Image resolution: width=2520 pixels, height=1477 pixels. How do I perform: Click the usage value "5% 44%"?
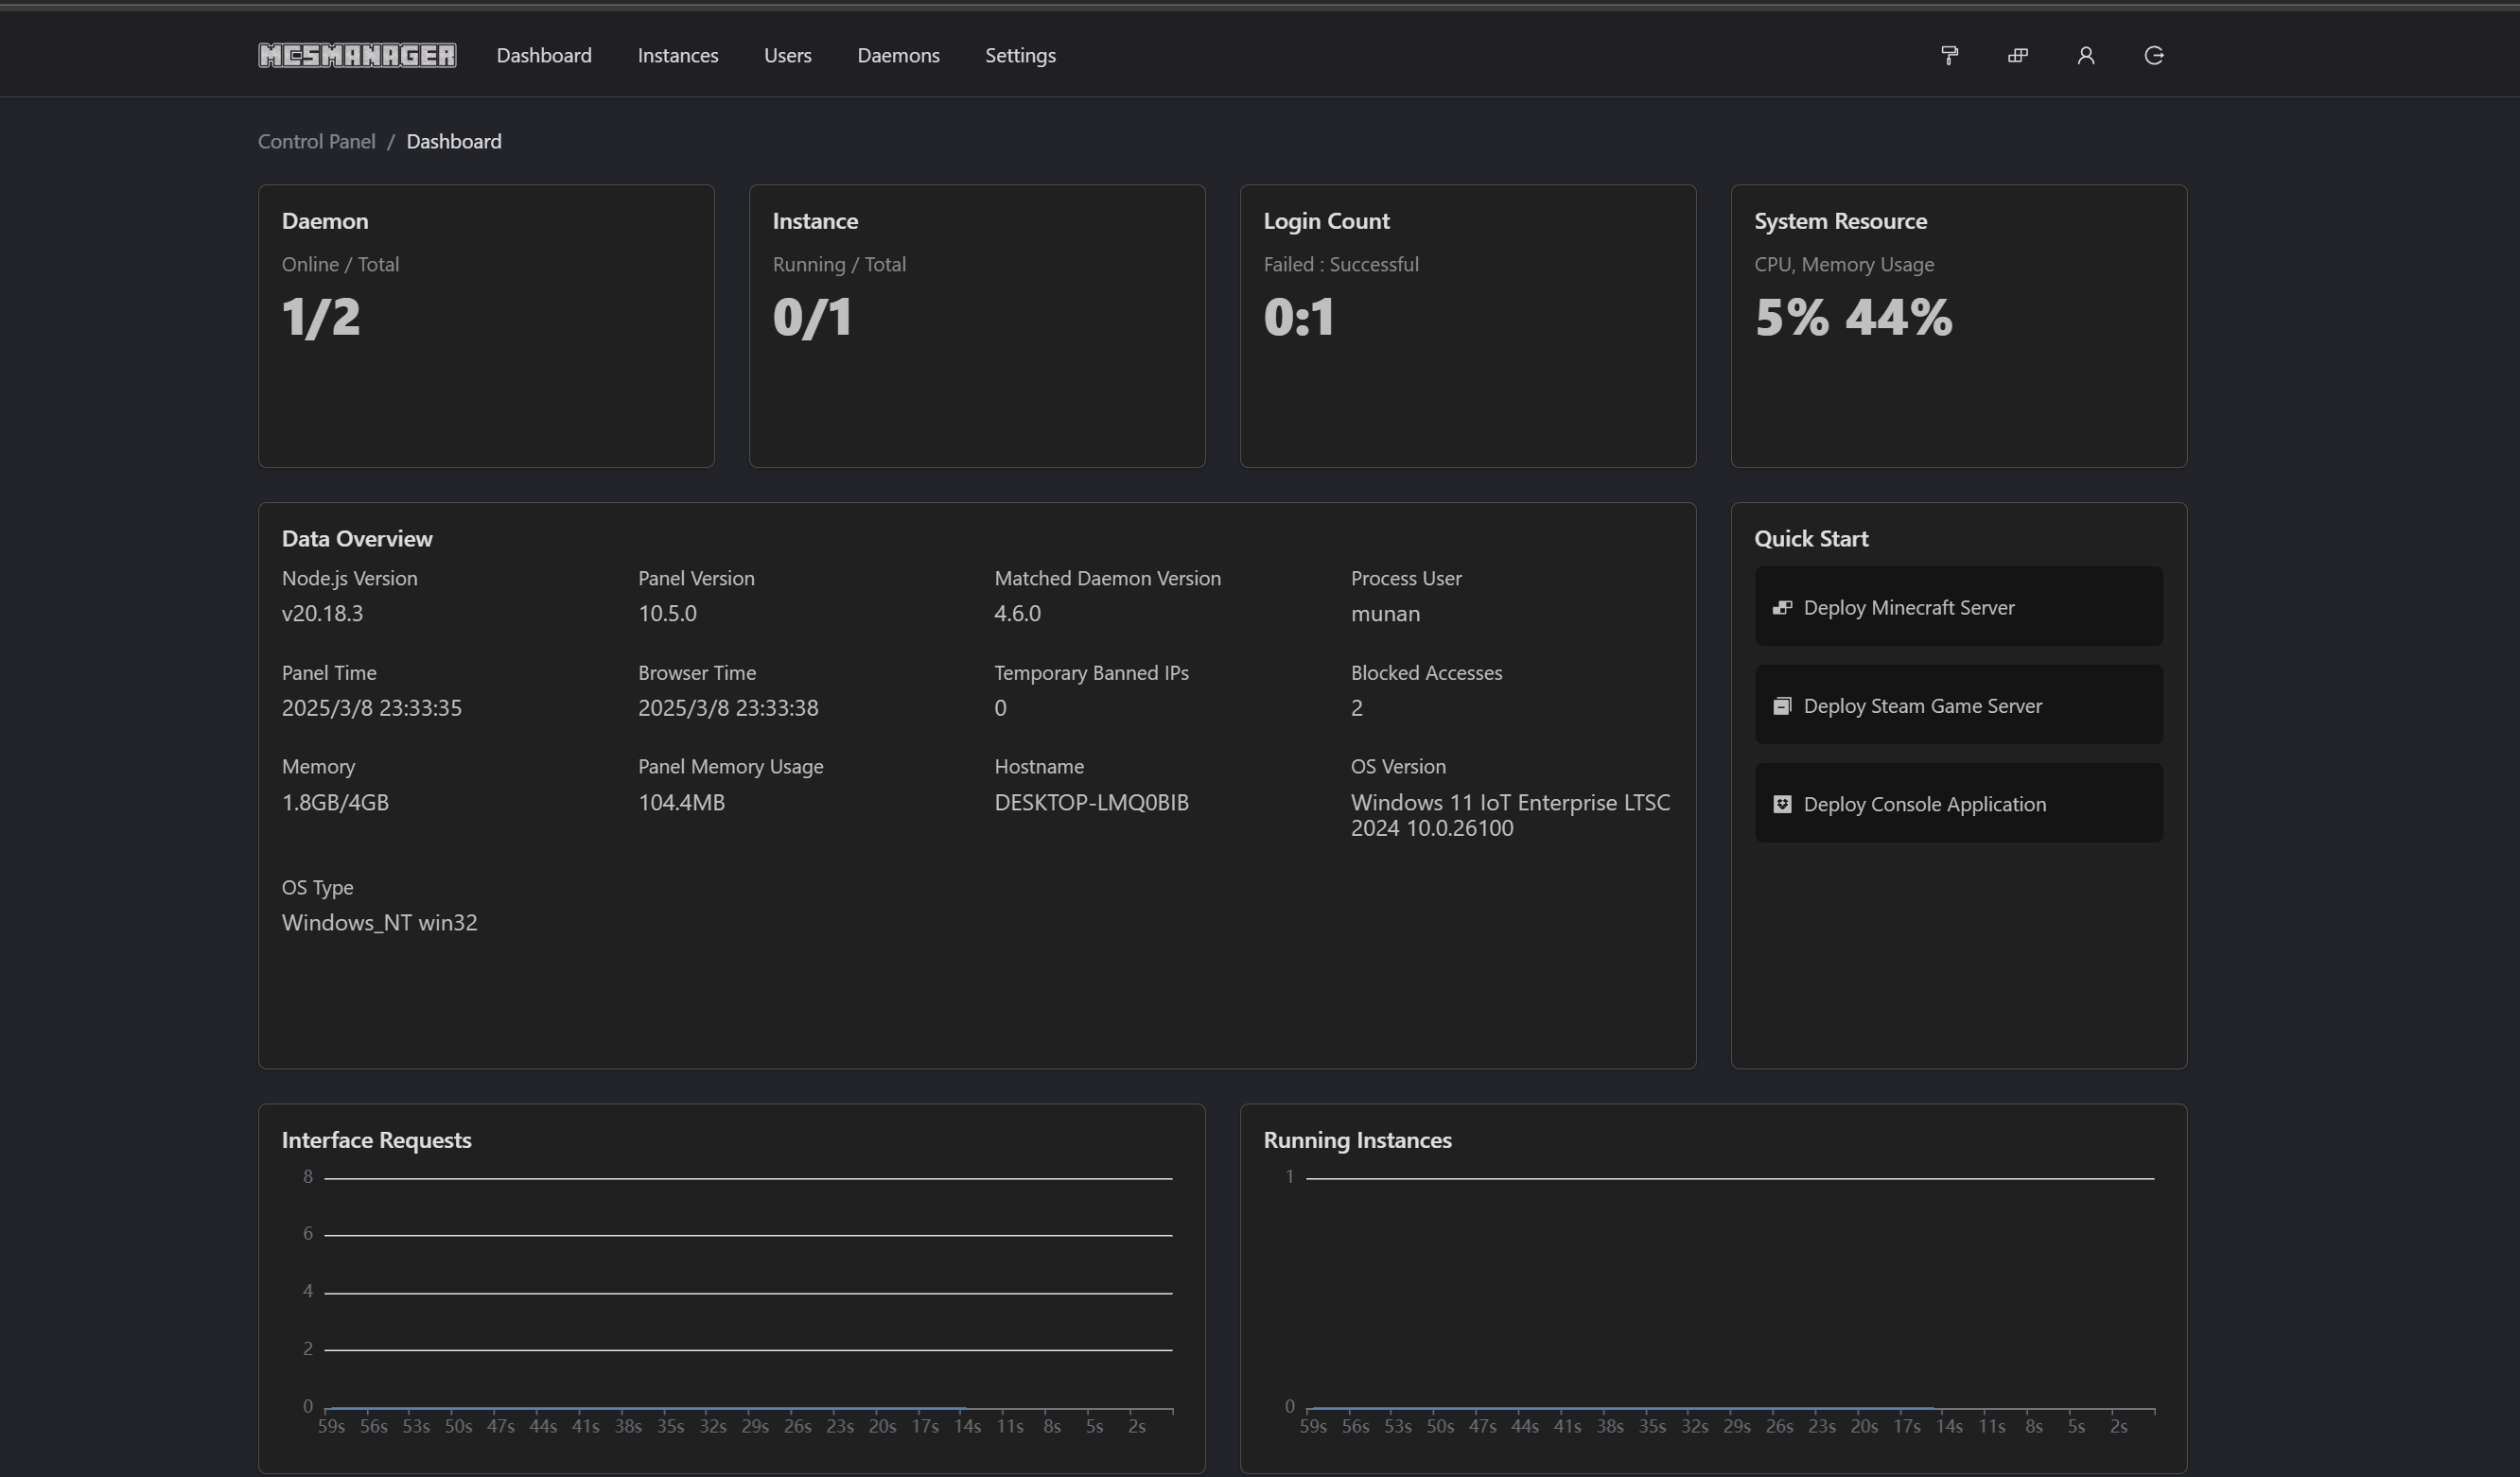[1853, 317]
